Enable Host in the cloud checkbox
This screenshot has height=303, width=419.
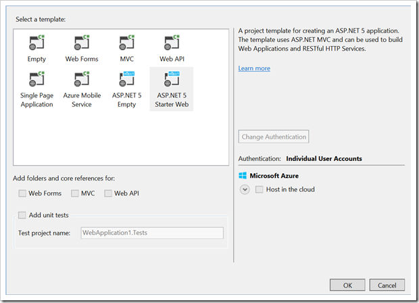tap(260, 189)
